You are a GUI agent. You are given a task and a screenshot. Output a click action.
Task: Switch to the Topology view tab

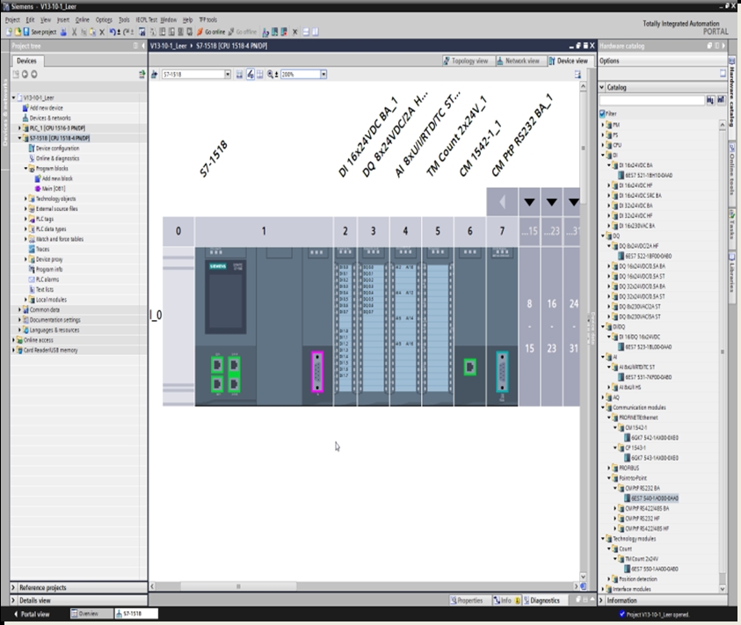(466, 61)
